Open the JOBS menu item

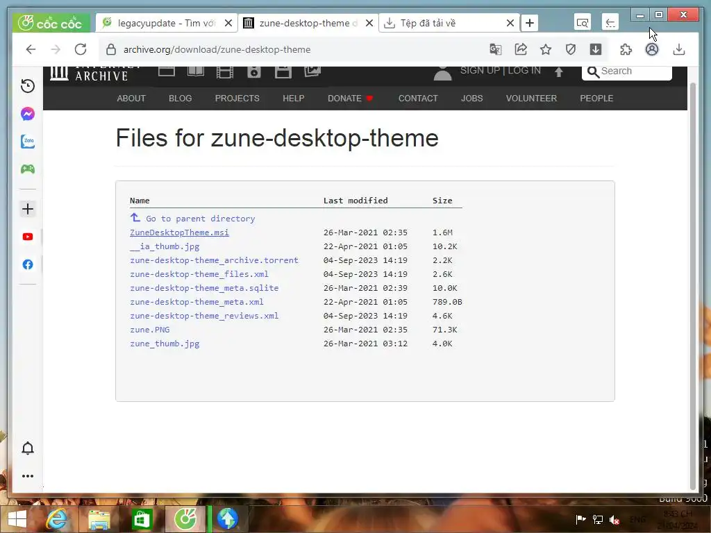[x=471, y=99]
